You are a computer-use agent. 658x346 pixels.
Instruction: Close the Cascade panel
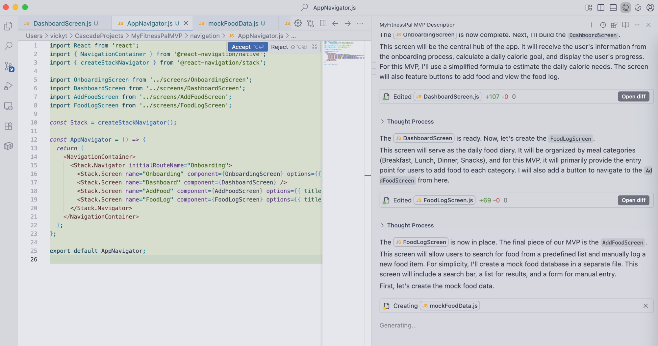(x=648, y=25)
